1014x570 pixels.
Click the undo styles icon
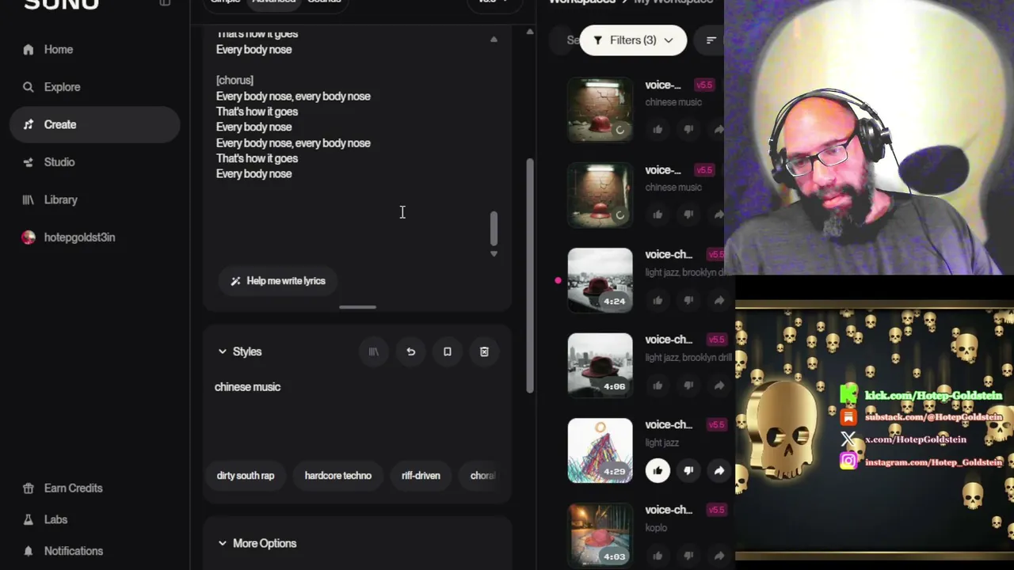(x=410, y=351)
